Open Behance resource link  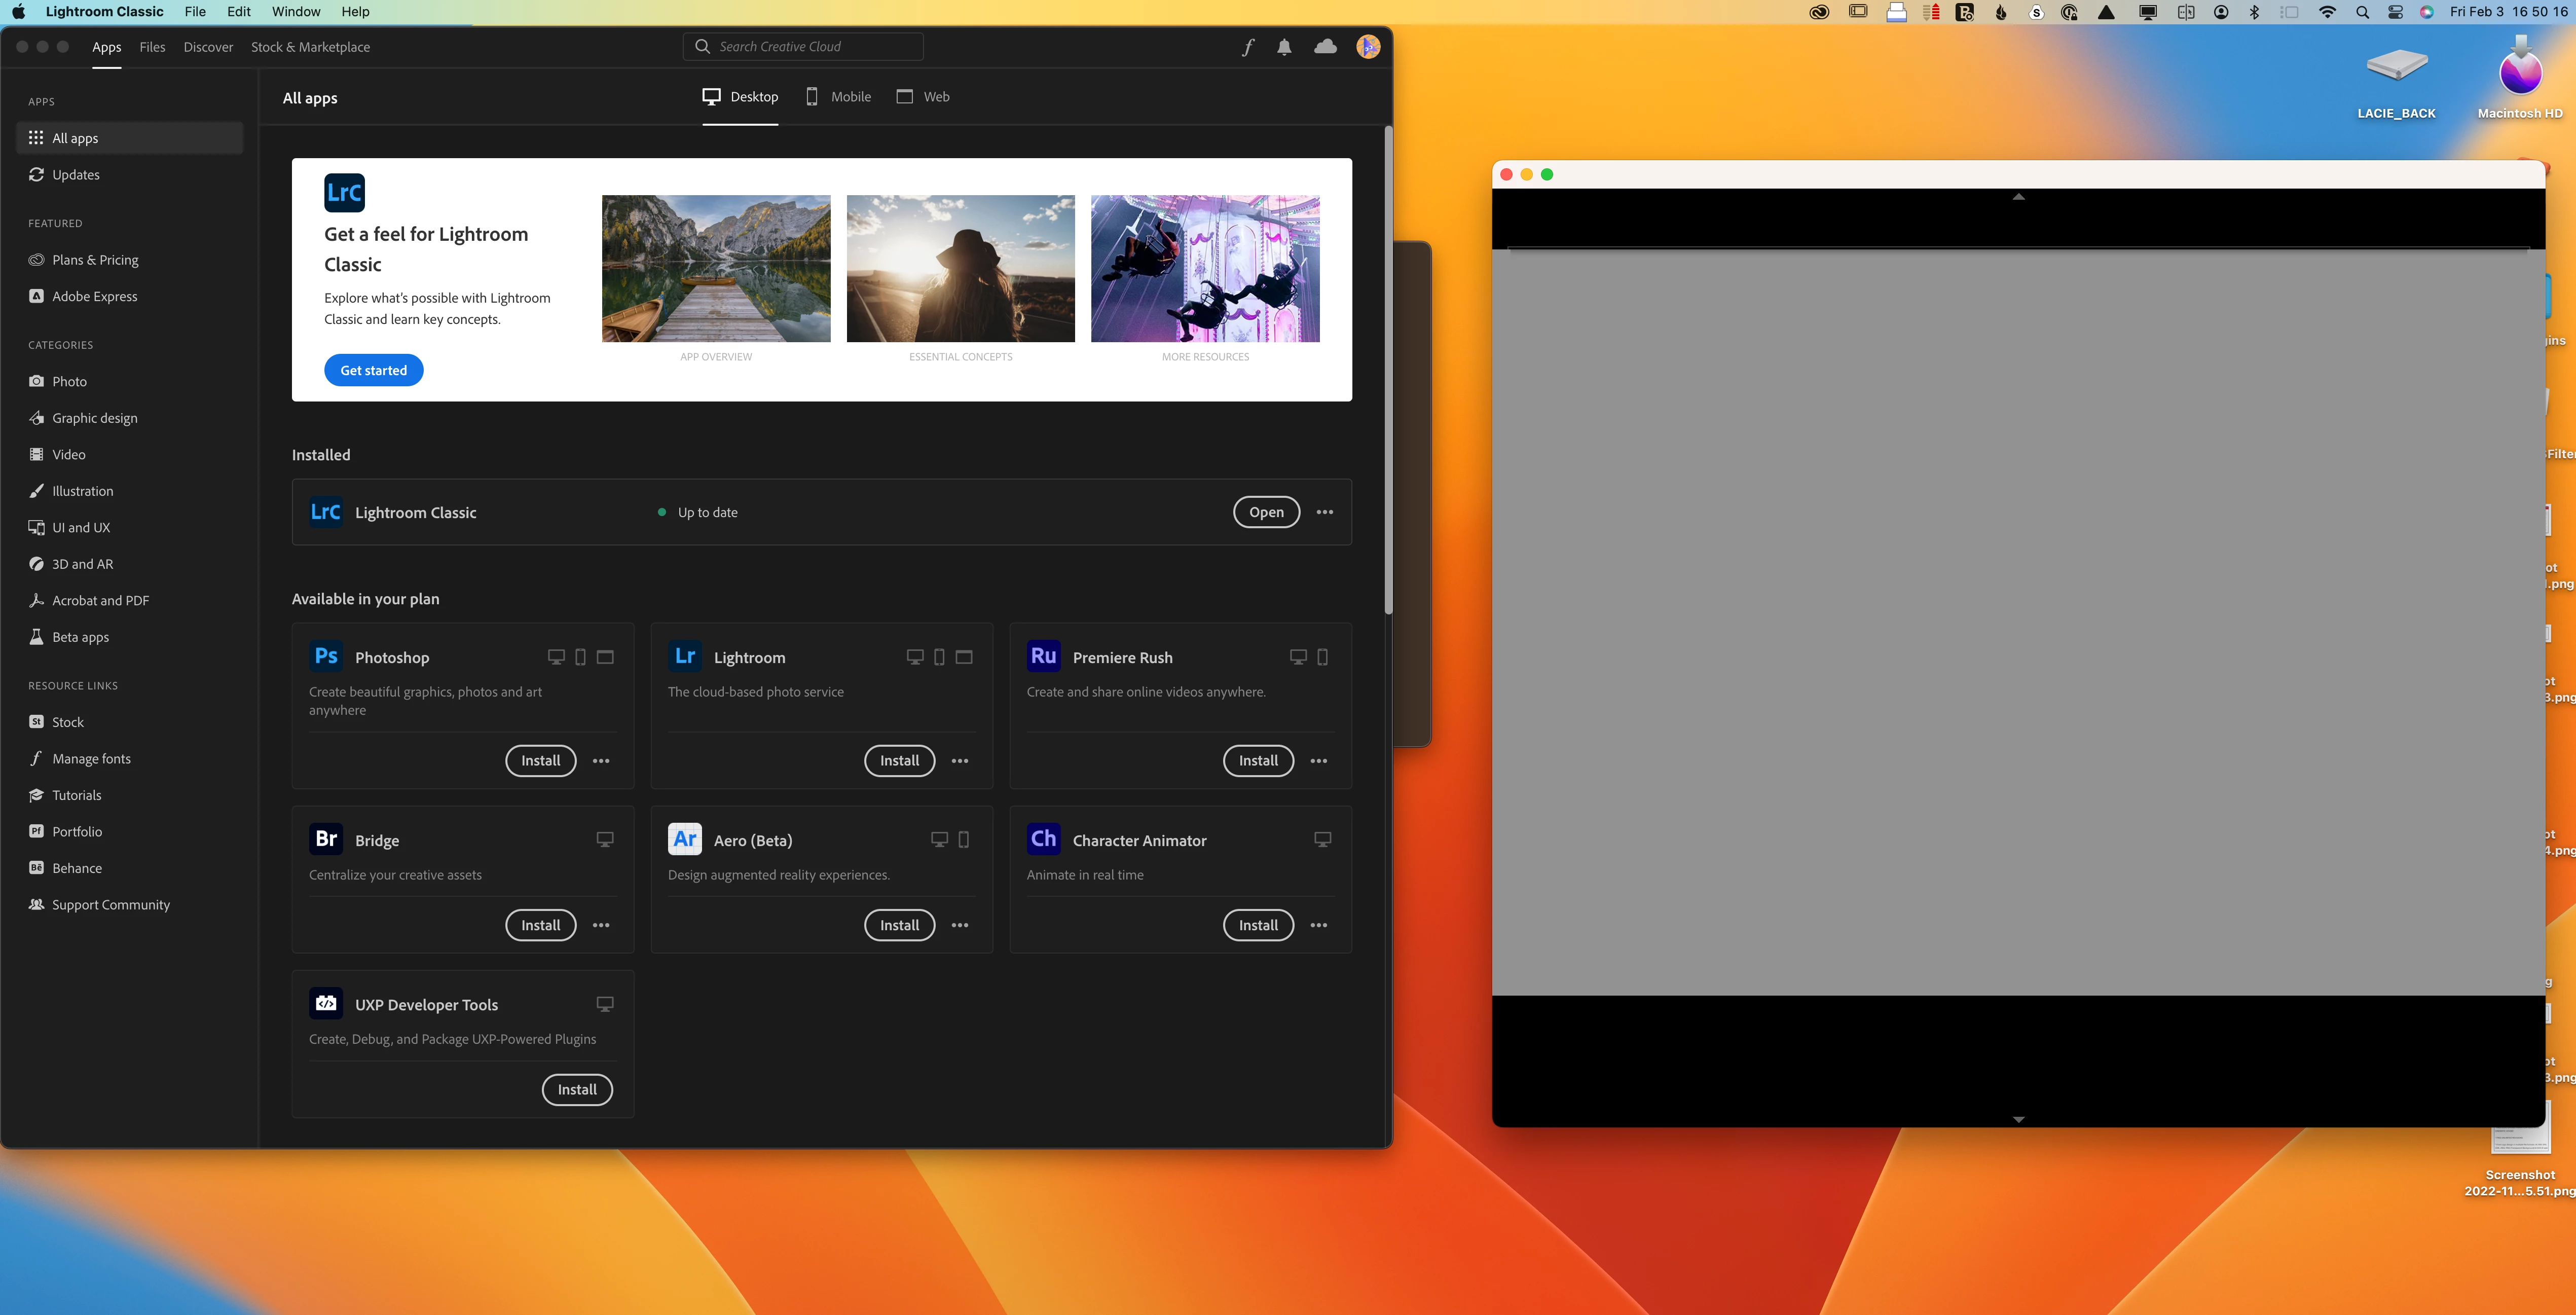click(x=76, y=868)
